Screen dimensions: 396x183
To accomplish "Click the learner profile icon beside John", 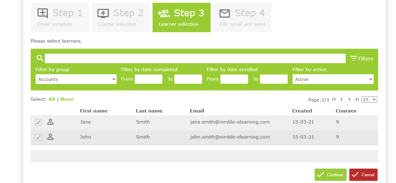I will [50, 137].
